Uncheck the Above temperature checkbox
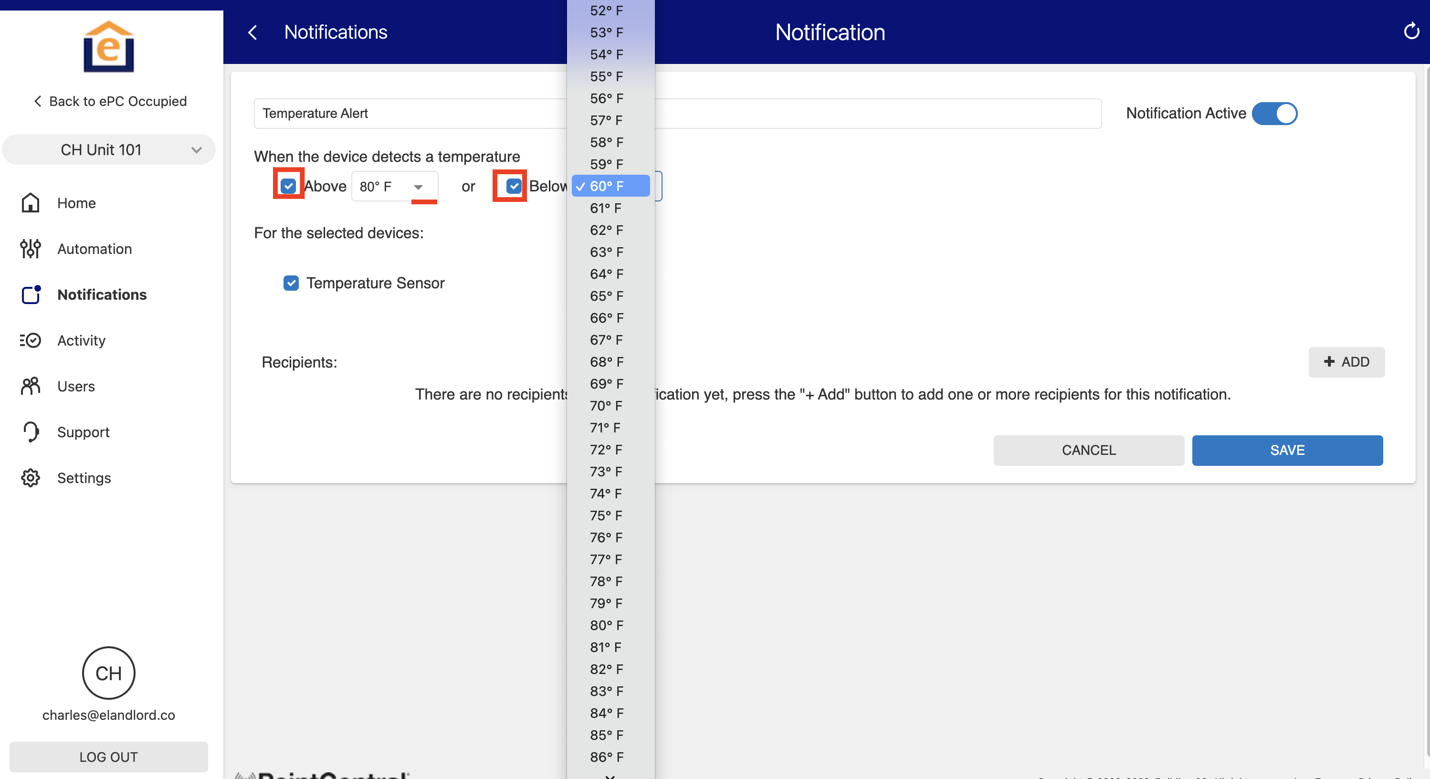The width and height of the screenshot is (1430, 779). click(x=288, y=186)
